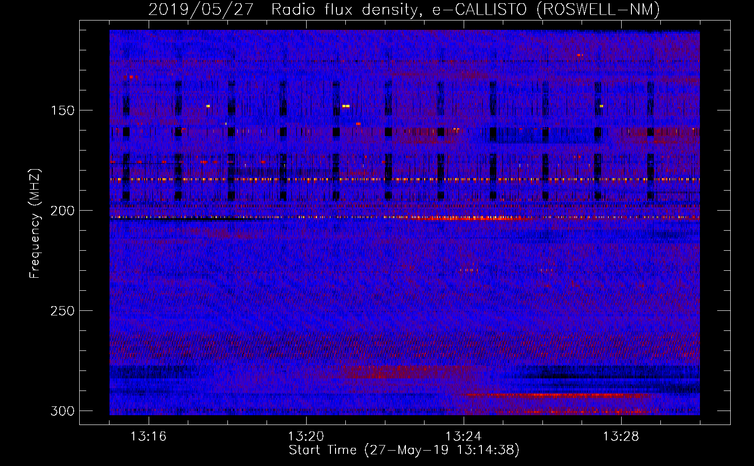Click the 300 frequency tick label
754x466 pixels.
click(62, 411)
